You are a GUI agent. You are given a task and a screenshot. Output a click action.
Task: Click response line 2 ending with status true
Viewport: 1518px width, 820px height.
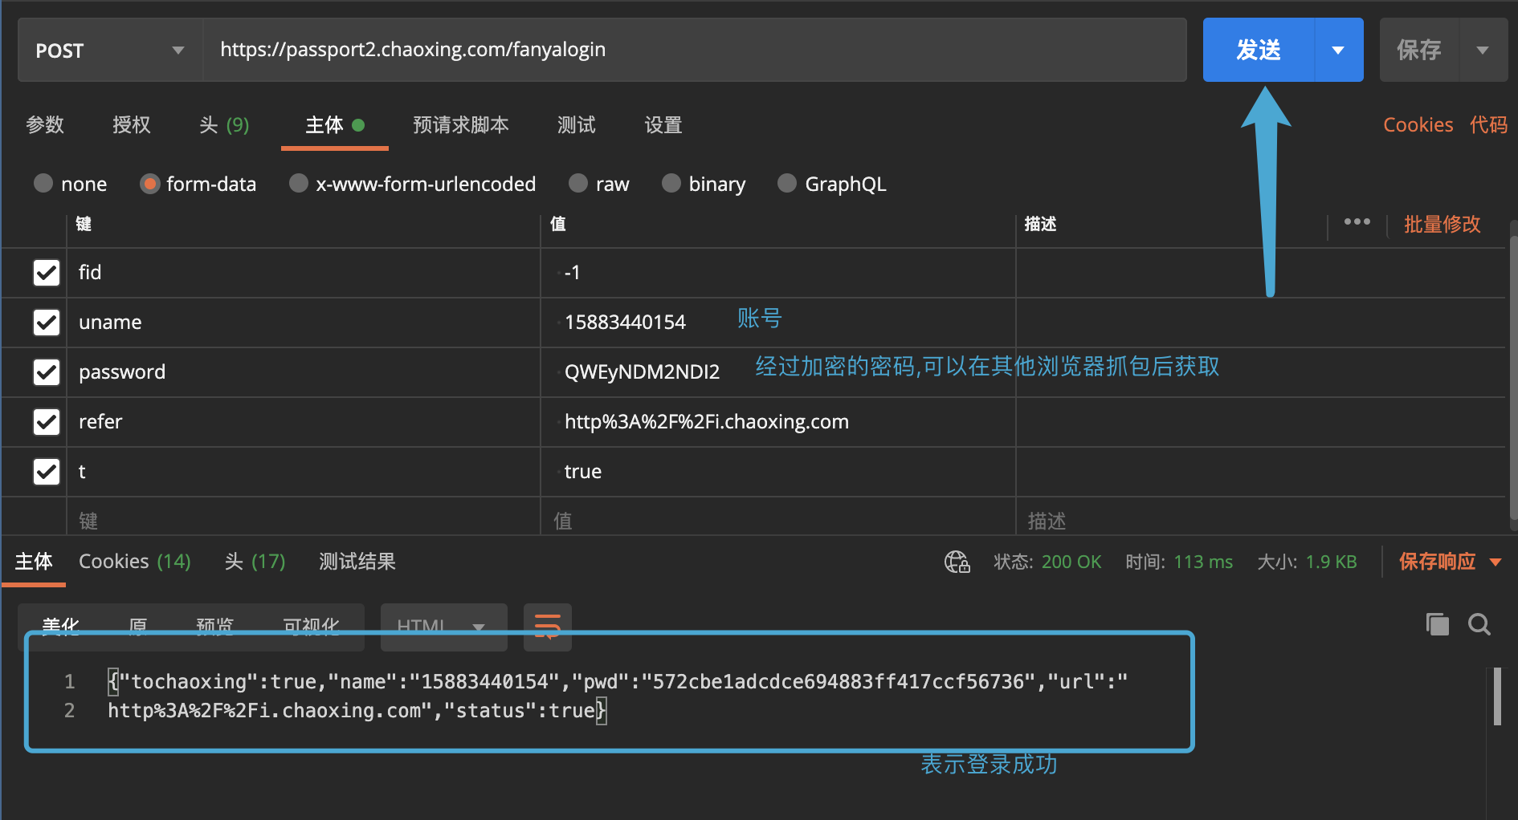[357, 711]
